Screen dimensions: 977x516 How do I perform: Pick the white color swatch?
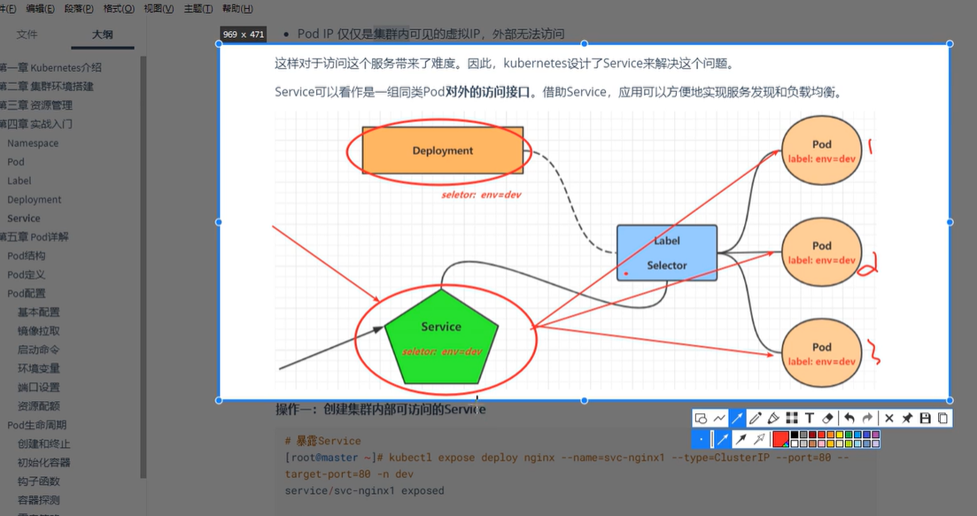pyautogui.click(x=795, y=443)
